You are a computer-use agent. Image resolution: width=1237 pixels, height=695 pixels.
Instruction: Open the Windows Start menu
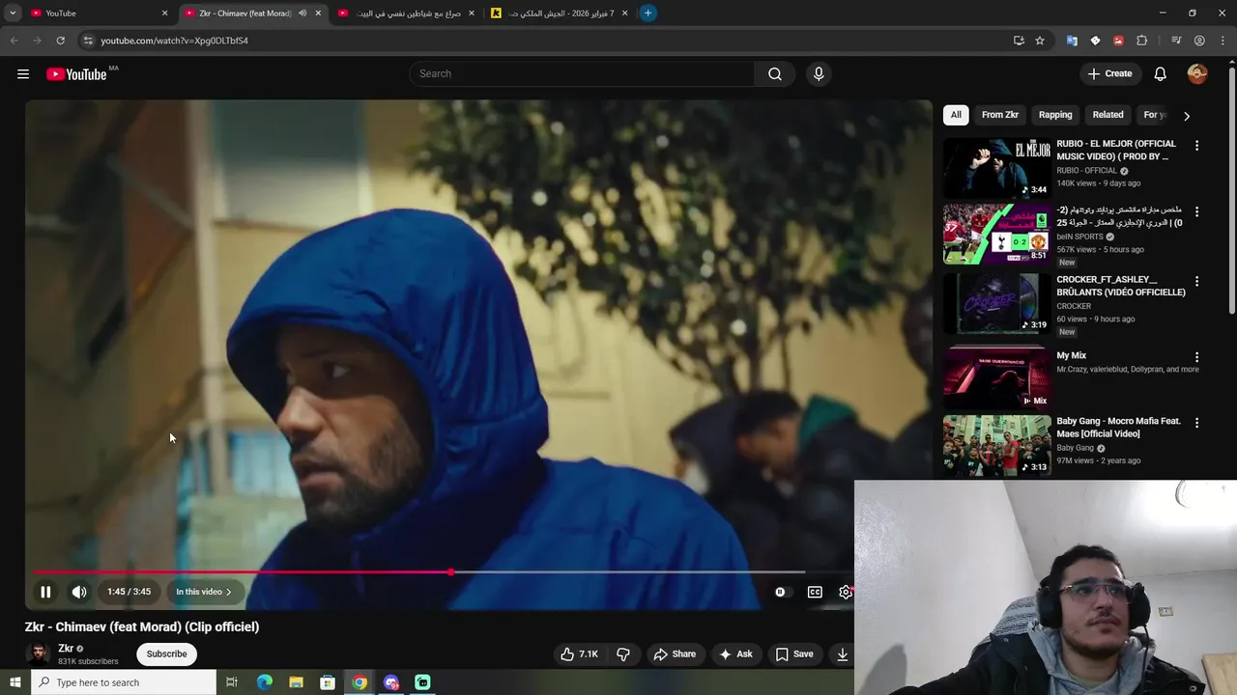coord(14,682)
